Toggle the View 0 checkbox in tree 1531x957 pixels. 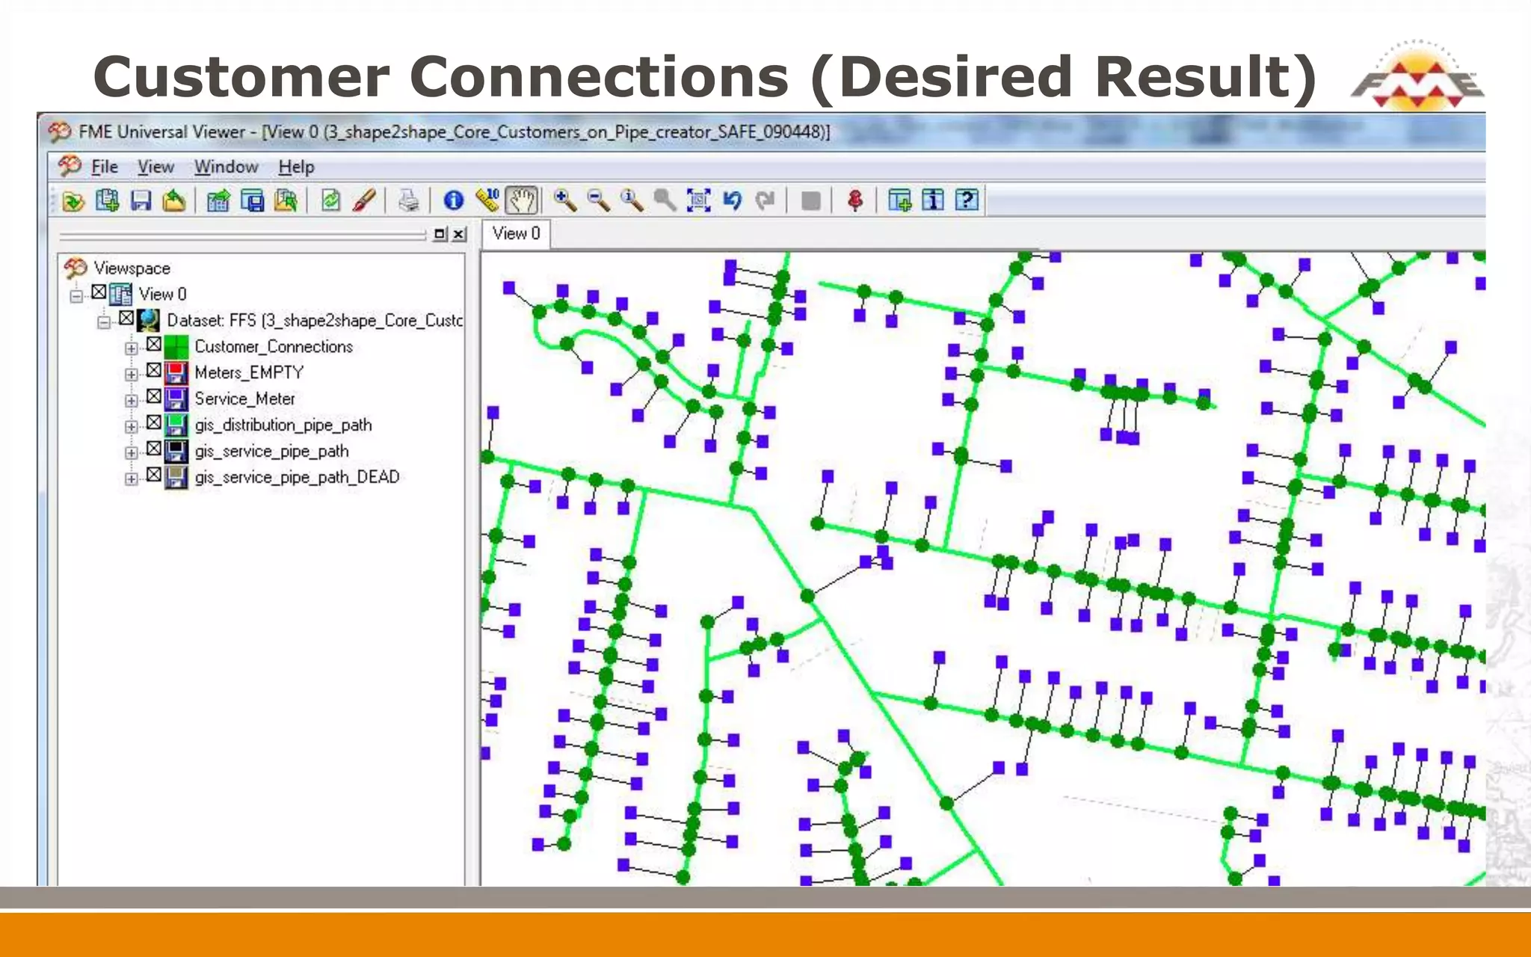[x=99, y=292]
